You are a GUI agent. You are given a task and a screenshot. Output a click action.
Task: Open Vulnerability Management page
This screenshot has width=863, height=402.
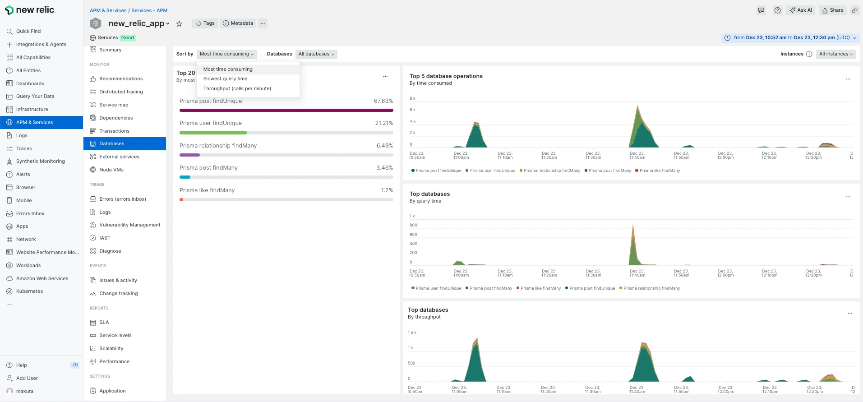pos(129,225)
